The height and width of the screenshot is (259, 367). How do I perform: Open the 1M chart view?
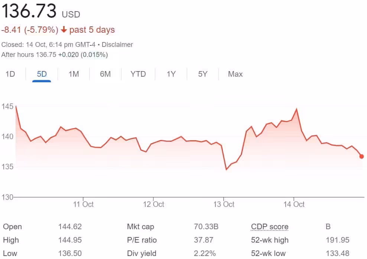click(74, 74)
